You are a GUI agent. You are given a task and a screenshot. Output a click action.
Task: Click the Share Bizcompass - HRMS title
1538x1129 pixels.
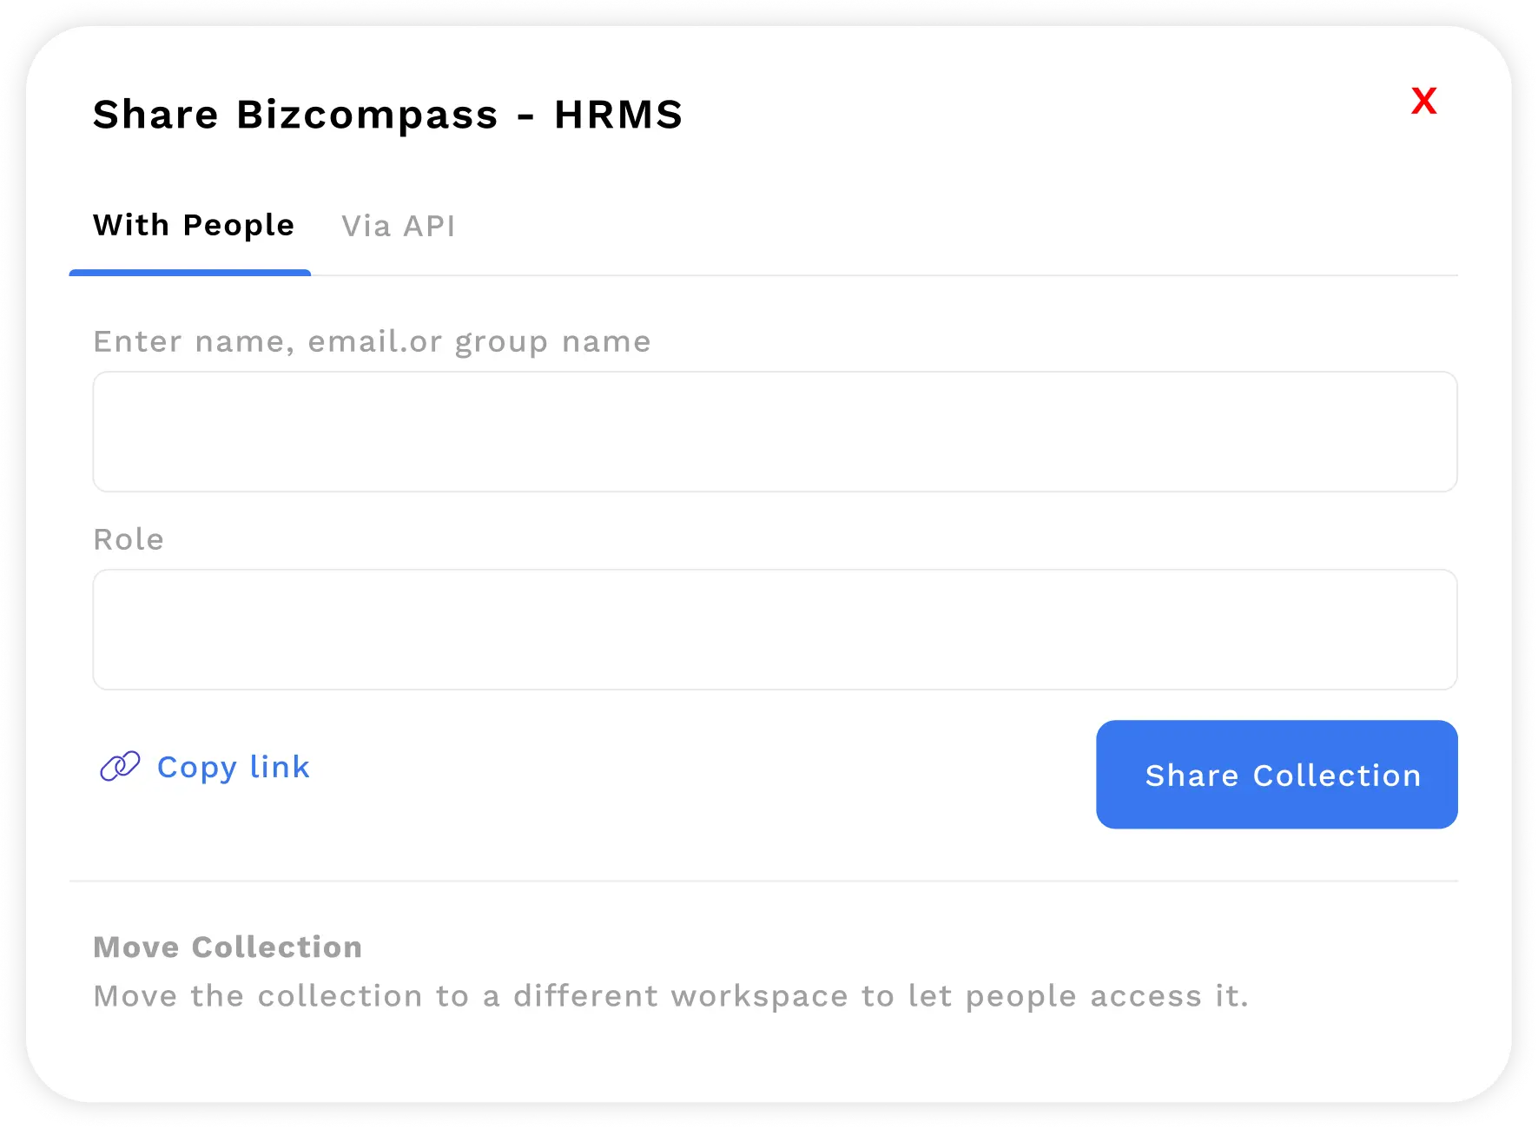coord(387,113)
